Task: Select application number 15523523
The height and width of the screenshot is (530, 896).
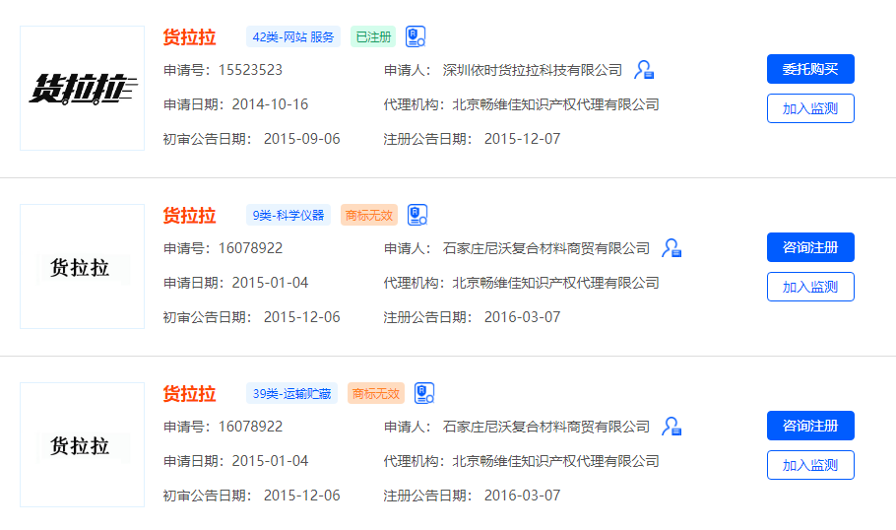Action: click(250, 70)
